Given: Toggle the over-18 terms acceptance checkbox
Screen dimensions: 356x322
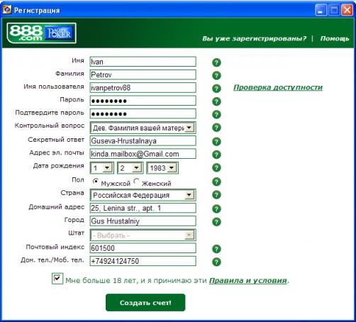Looking at the screenshot, I should pyautogui.click(x=57, y=279).
